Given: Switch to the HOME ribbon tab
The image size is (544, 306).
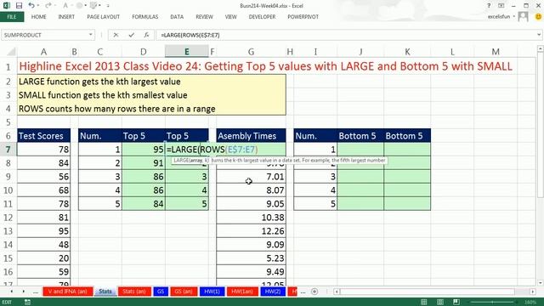Looking at the screenshot, I should click(38, 17).
